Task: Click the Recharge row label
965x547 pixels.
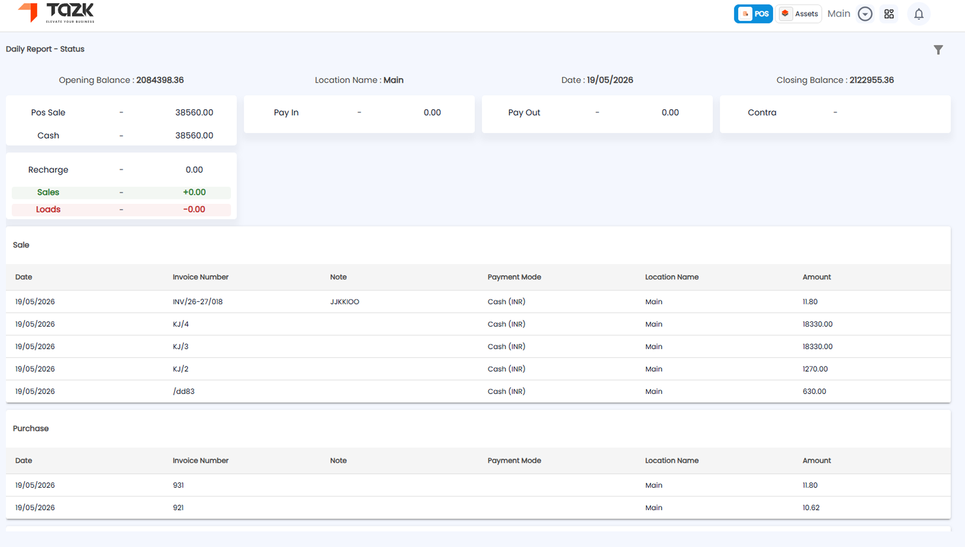Action: [48, 170]
